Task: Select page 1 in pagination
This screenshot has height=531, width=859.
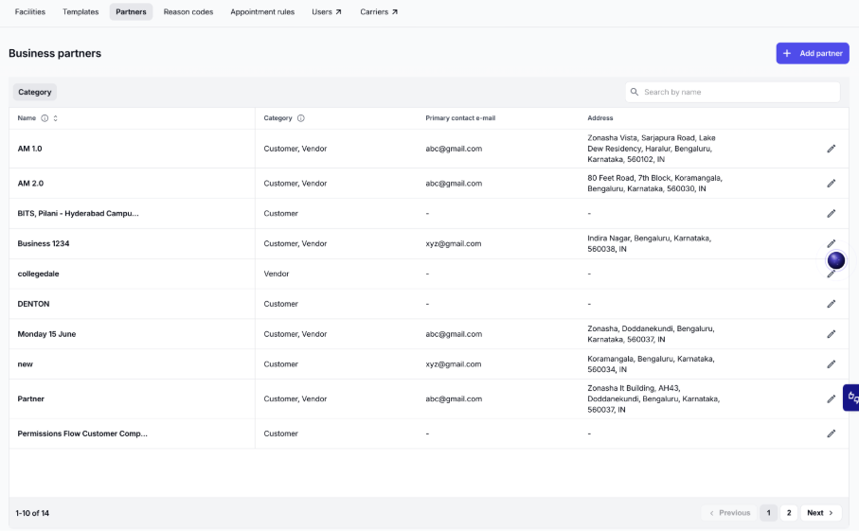Action: tap(769, 513)
